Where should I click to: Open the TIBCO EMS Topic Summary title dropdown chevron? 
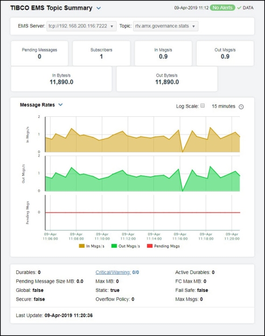99,8
